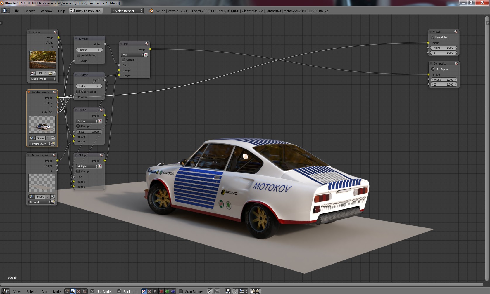
Task: Select the texture node tree type icon
Action: pos(79,291)
